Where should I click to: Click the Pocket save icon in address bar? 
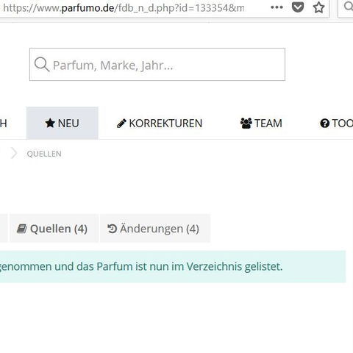[x=298, y=7]
